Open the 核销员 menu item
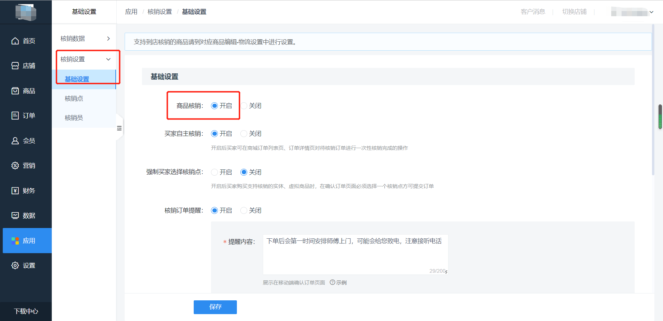Viewport: 663px width, 321px height. click(x=74, y=118)
